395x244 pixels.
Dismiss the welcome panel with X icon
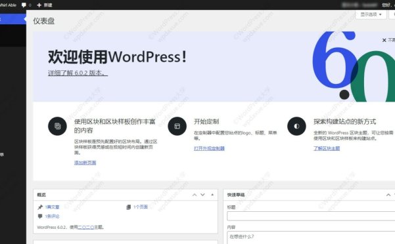[384, 40]
